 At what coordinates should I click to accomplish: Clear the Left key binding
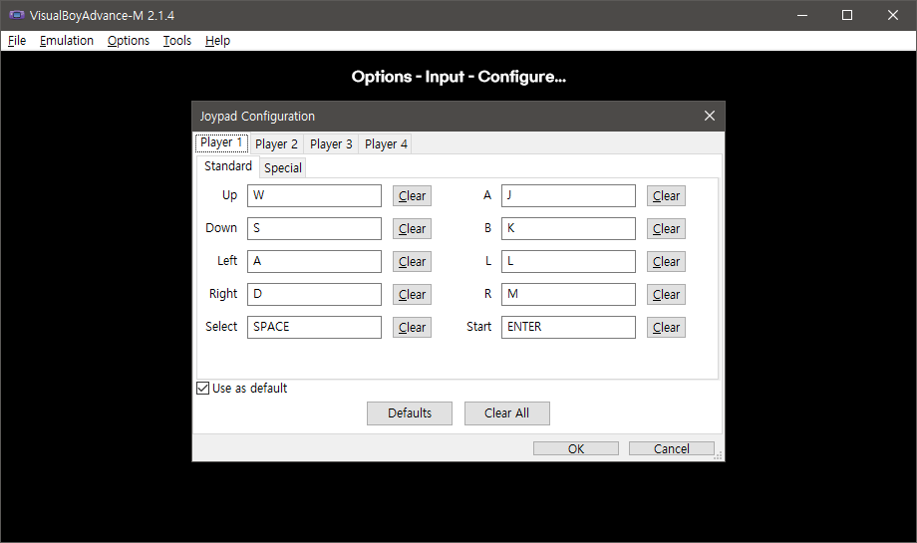(413, 261)
